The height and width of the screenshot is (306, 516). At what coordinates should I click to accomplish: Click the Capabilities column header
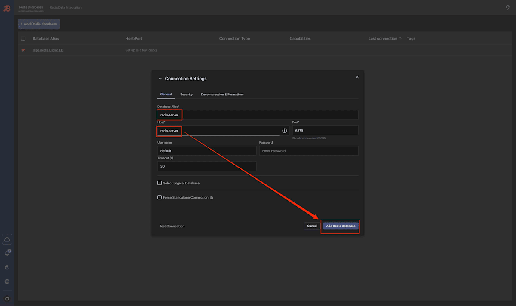300,39
